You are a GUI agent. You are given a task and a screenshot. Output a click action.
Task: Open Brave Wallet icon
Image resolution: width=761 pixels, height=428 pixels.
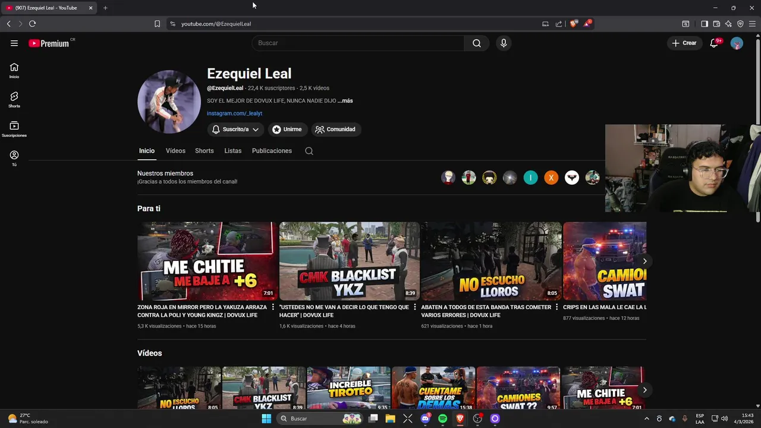pyautogui.click(x=716, y=24)
